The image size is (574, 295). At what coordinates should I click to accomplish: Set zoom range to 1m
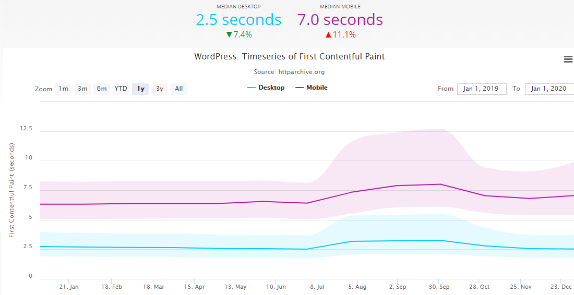tap(63, 89)
